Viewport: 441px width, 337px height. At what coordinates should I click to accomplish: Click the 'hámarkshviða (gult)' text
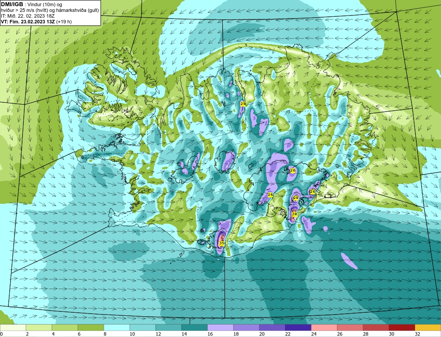point(77,11)
